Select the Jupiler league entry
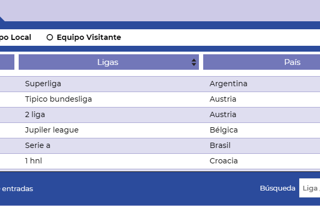The image size is (320, 206). pos(52,130)
